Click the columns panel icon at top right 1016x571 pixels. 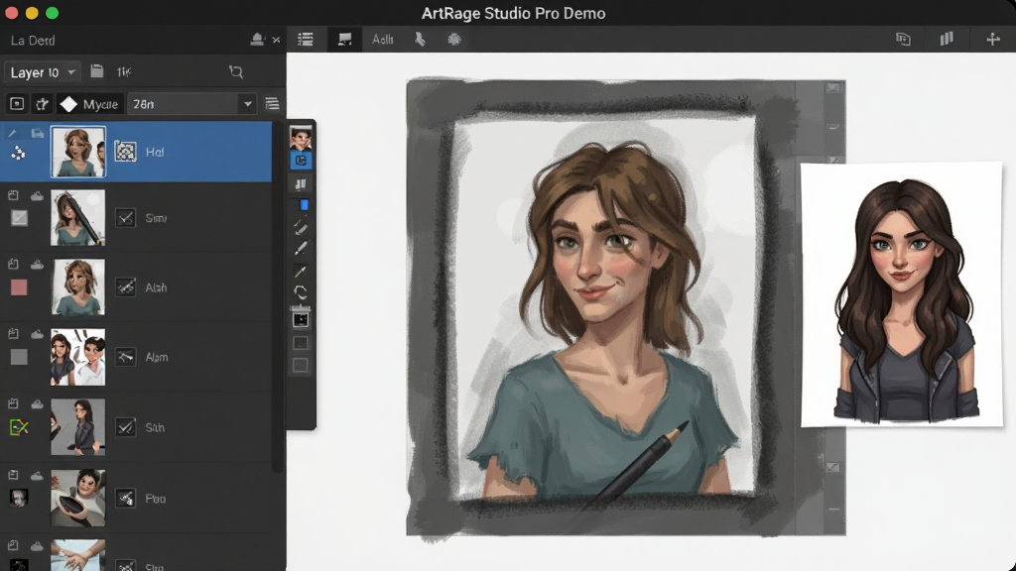click(x=947, y=40)
